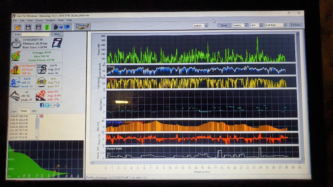Share the ride via Facebook icon
This screenshot has height=187, width=333.
(x=42, y=105)
